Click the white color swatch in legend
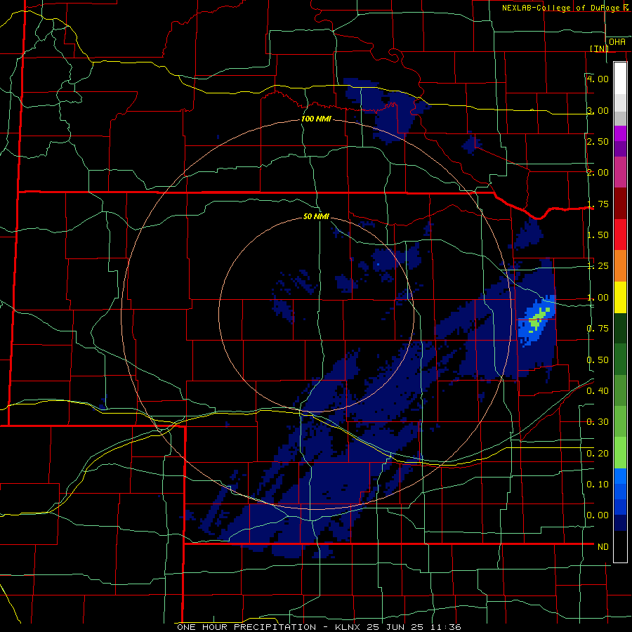Screen dimensions: 632x632 (x=620, y=78)
